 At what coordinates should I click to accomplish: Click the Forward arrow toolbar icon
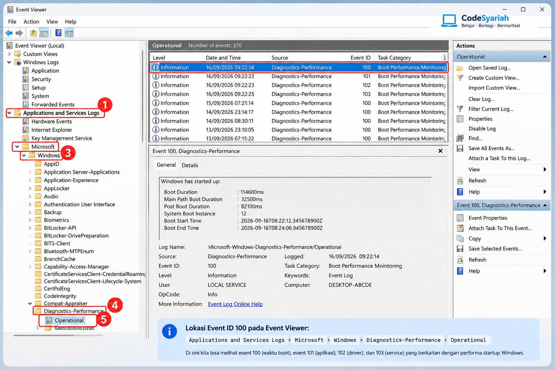[19, 33]
